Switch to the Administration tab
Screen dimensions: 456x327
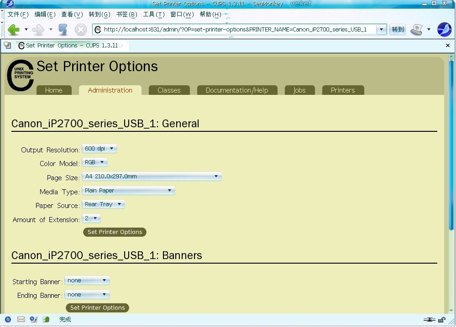(110, 90)
